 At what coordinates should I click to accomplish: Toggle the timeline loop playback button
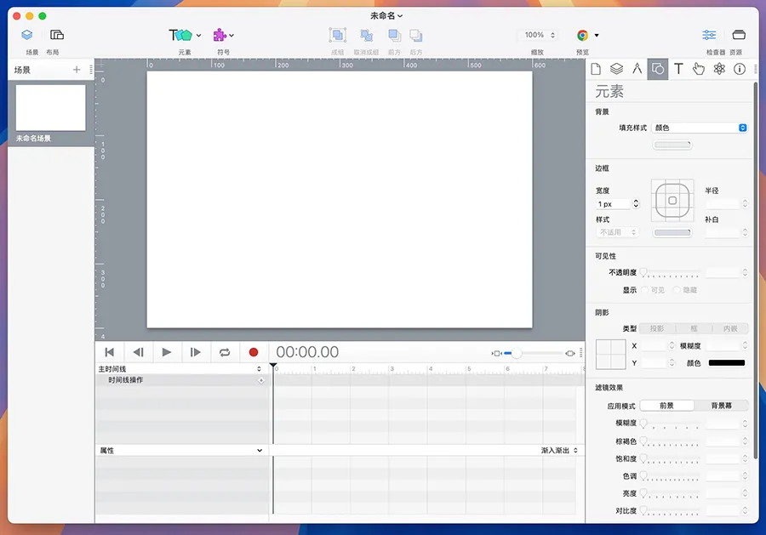pyautogui.click(x=225, y=352)
